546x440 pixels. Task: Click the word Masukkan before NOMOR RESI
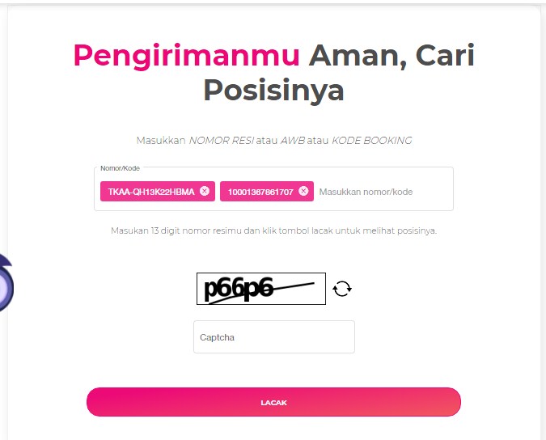click(161, 140)
